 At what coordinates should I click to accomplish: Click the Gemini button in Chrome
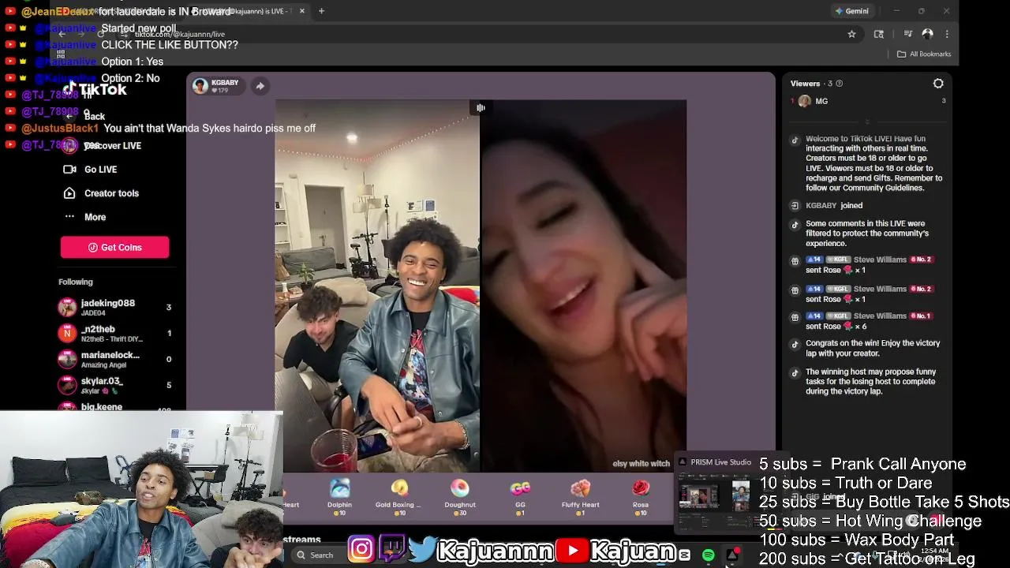[852, 11]
